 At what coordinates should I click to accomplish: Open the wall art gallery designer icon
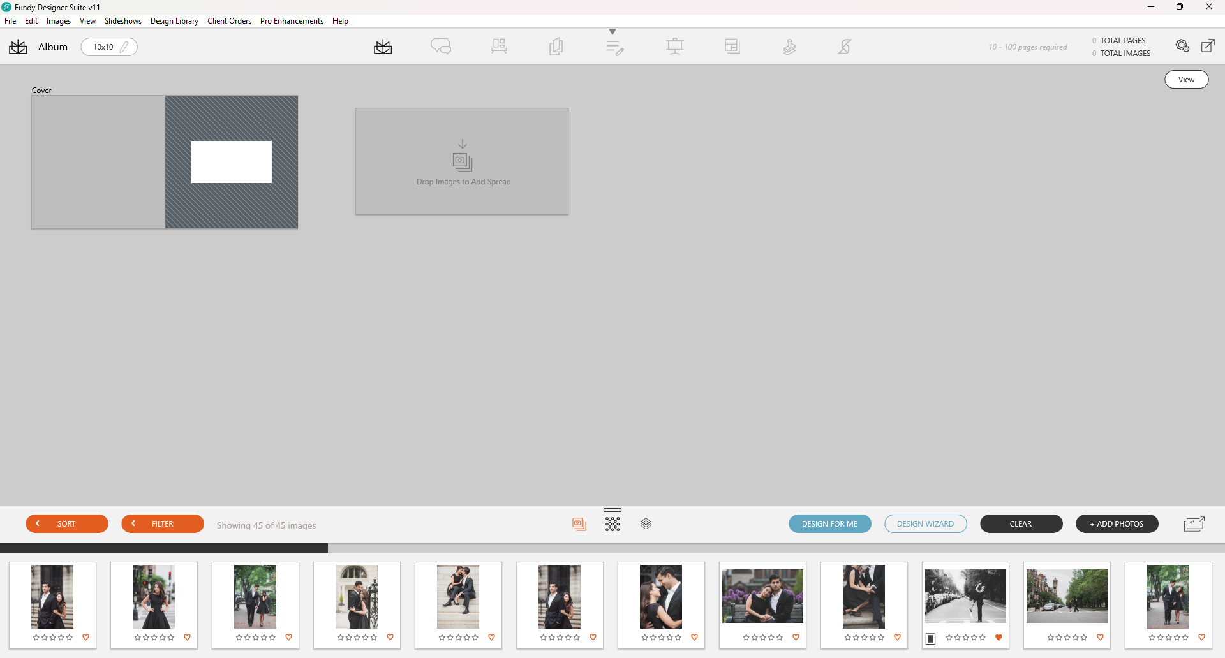[x=499, y=47]
